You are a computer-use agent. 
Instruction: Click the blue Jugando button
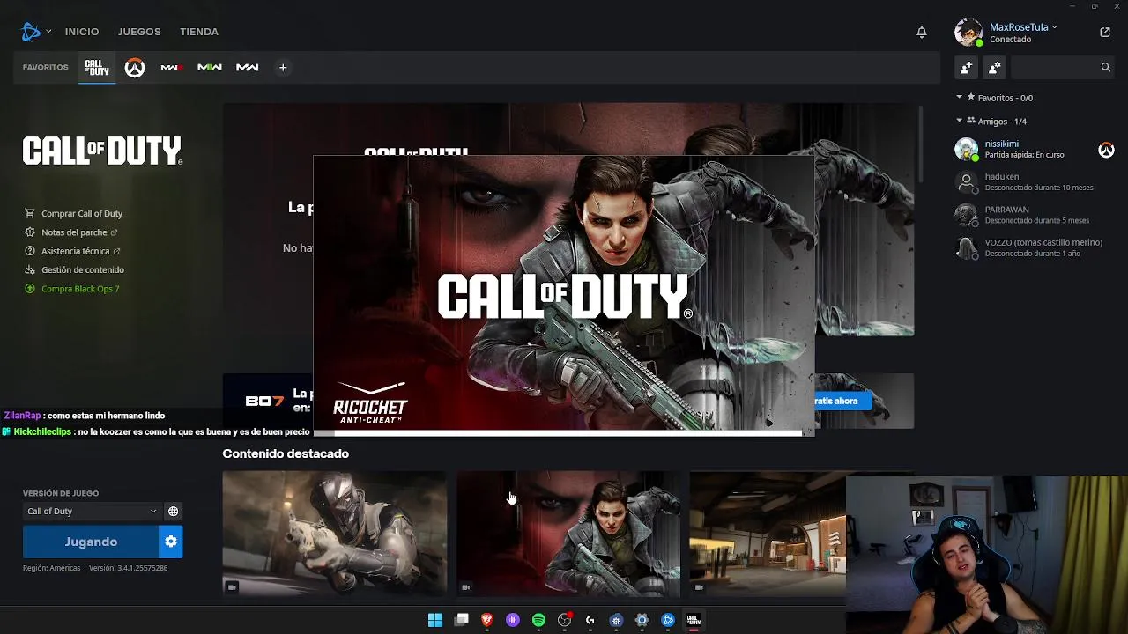pyautogui.click(x=91, y=542)
